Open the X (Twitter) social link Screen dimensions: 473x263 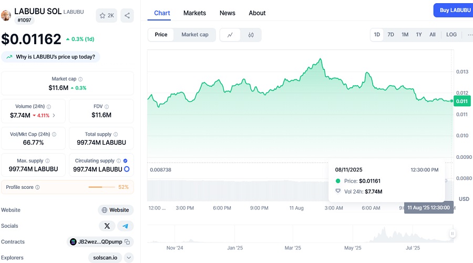click(107, 226)
